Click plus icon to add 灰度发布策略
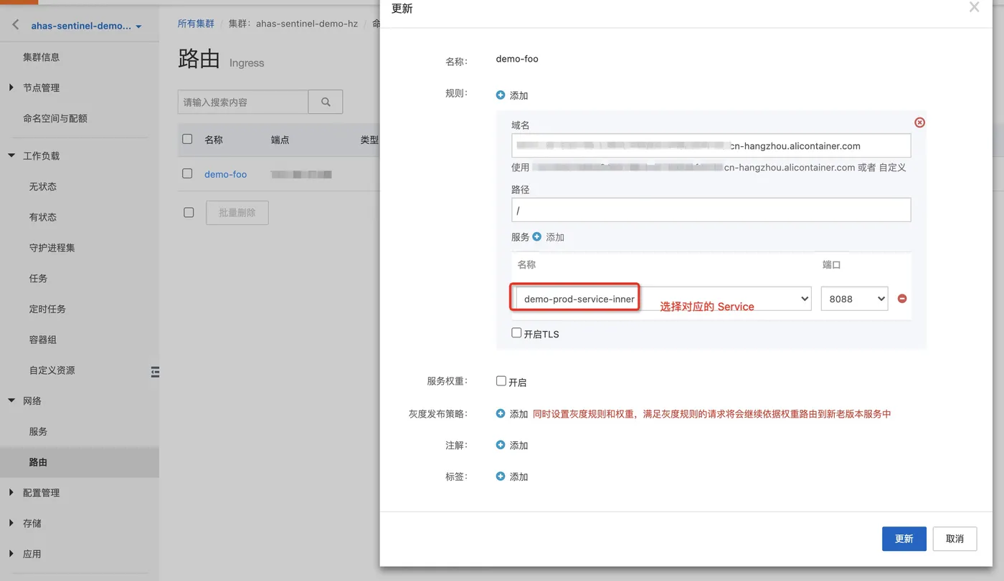Viewport: 1004px width, 581px height. [501, 413]
